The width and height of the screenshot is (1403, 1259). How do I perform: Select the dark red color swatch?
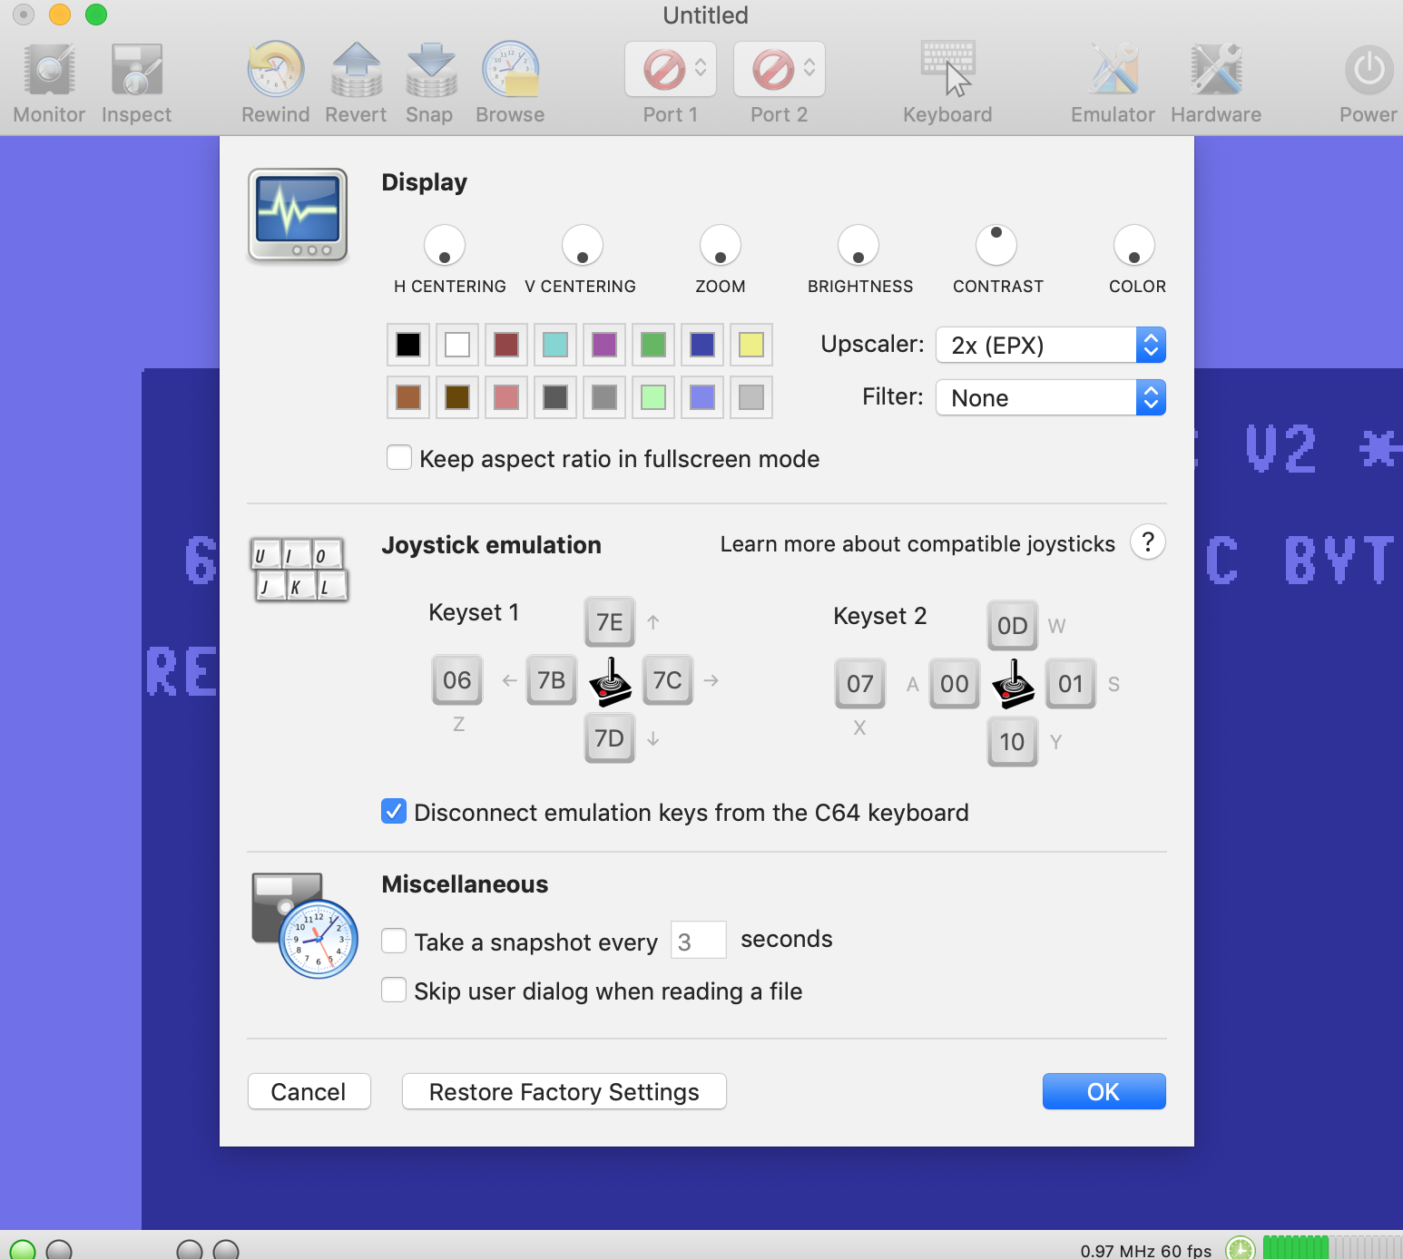[506, 345]
